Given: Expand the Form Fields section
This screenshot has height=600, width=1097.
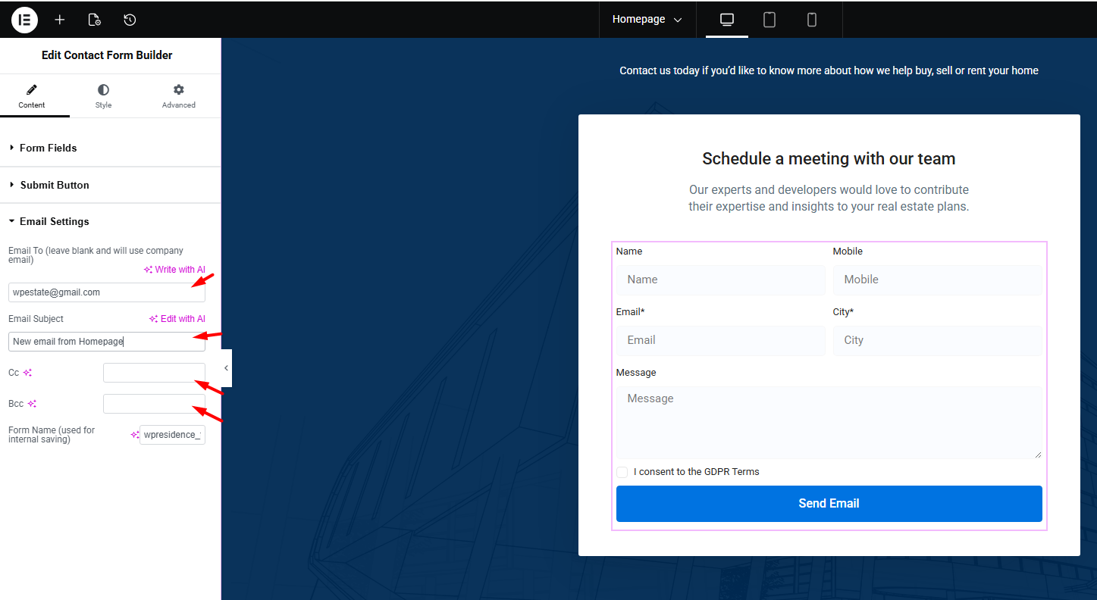Looking at the screenshot, I should 49,148.
